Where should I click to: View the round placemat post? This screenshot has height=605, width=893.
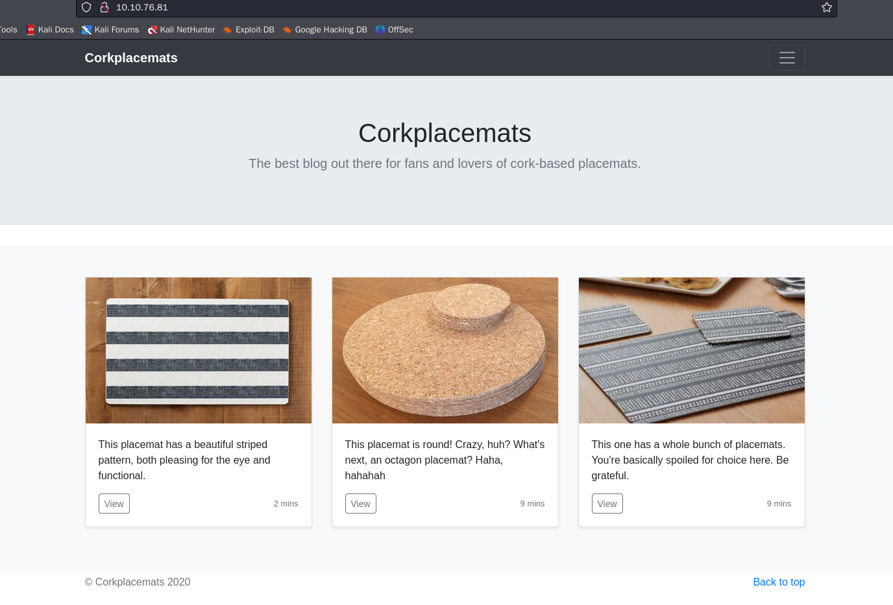[x=360, y=504]
